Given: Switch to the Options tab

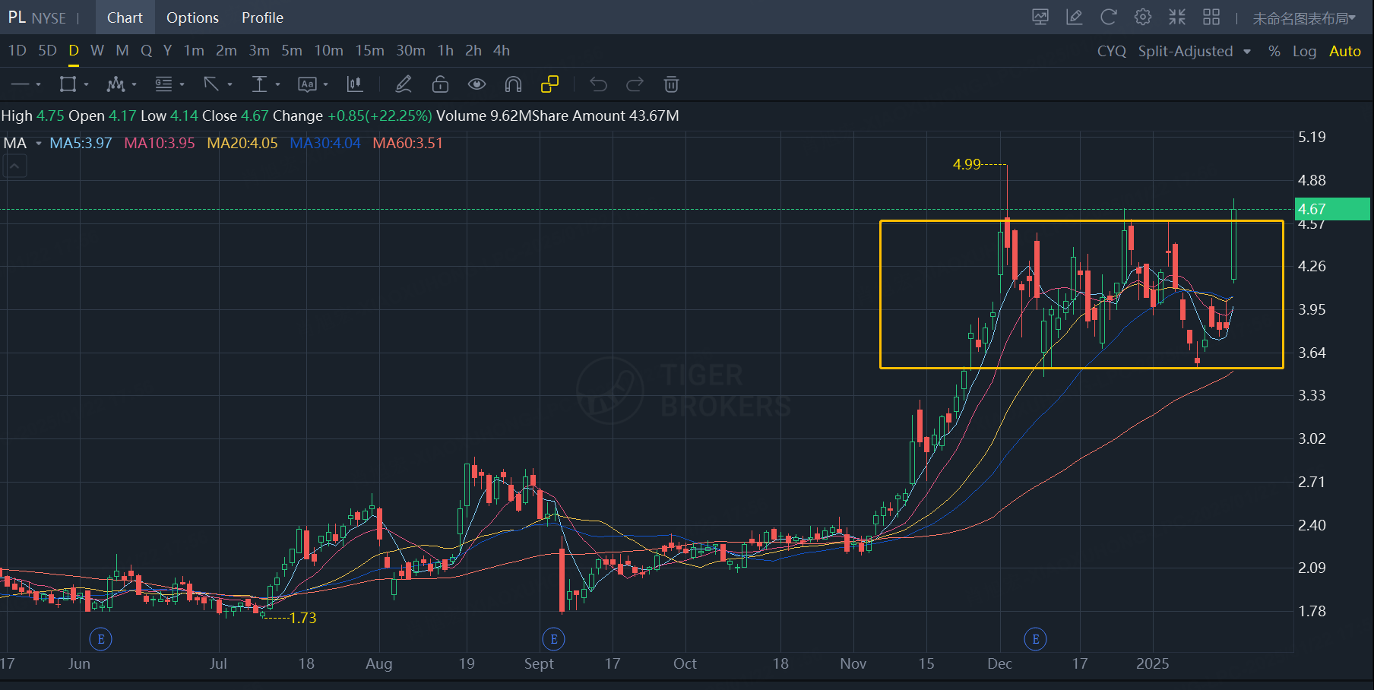Looking at the screenshot, I should tap(192, 17).
